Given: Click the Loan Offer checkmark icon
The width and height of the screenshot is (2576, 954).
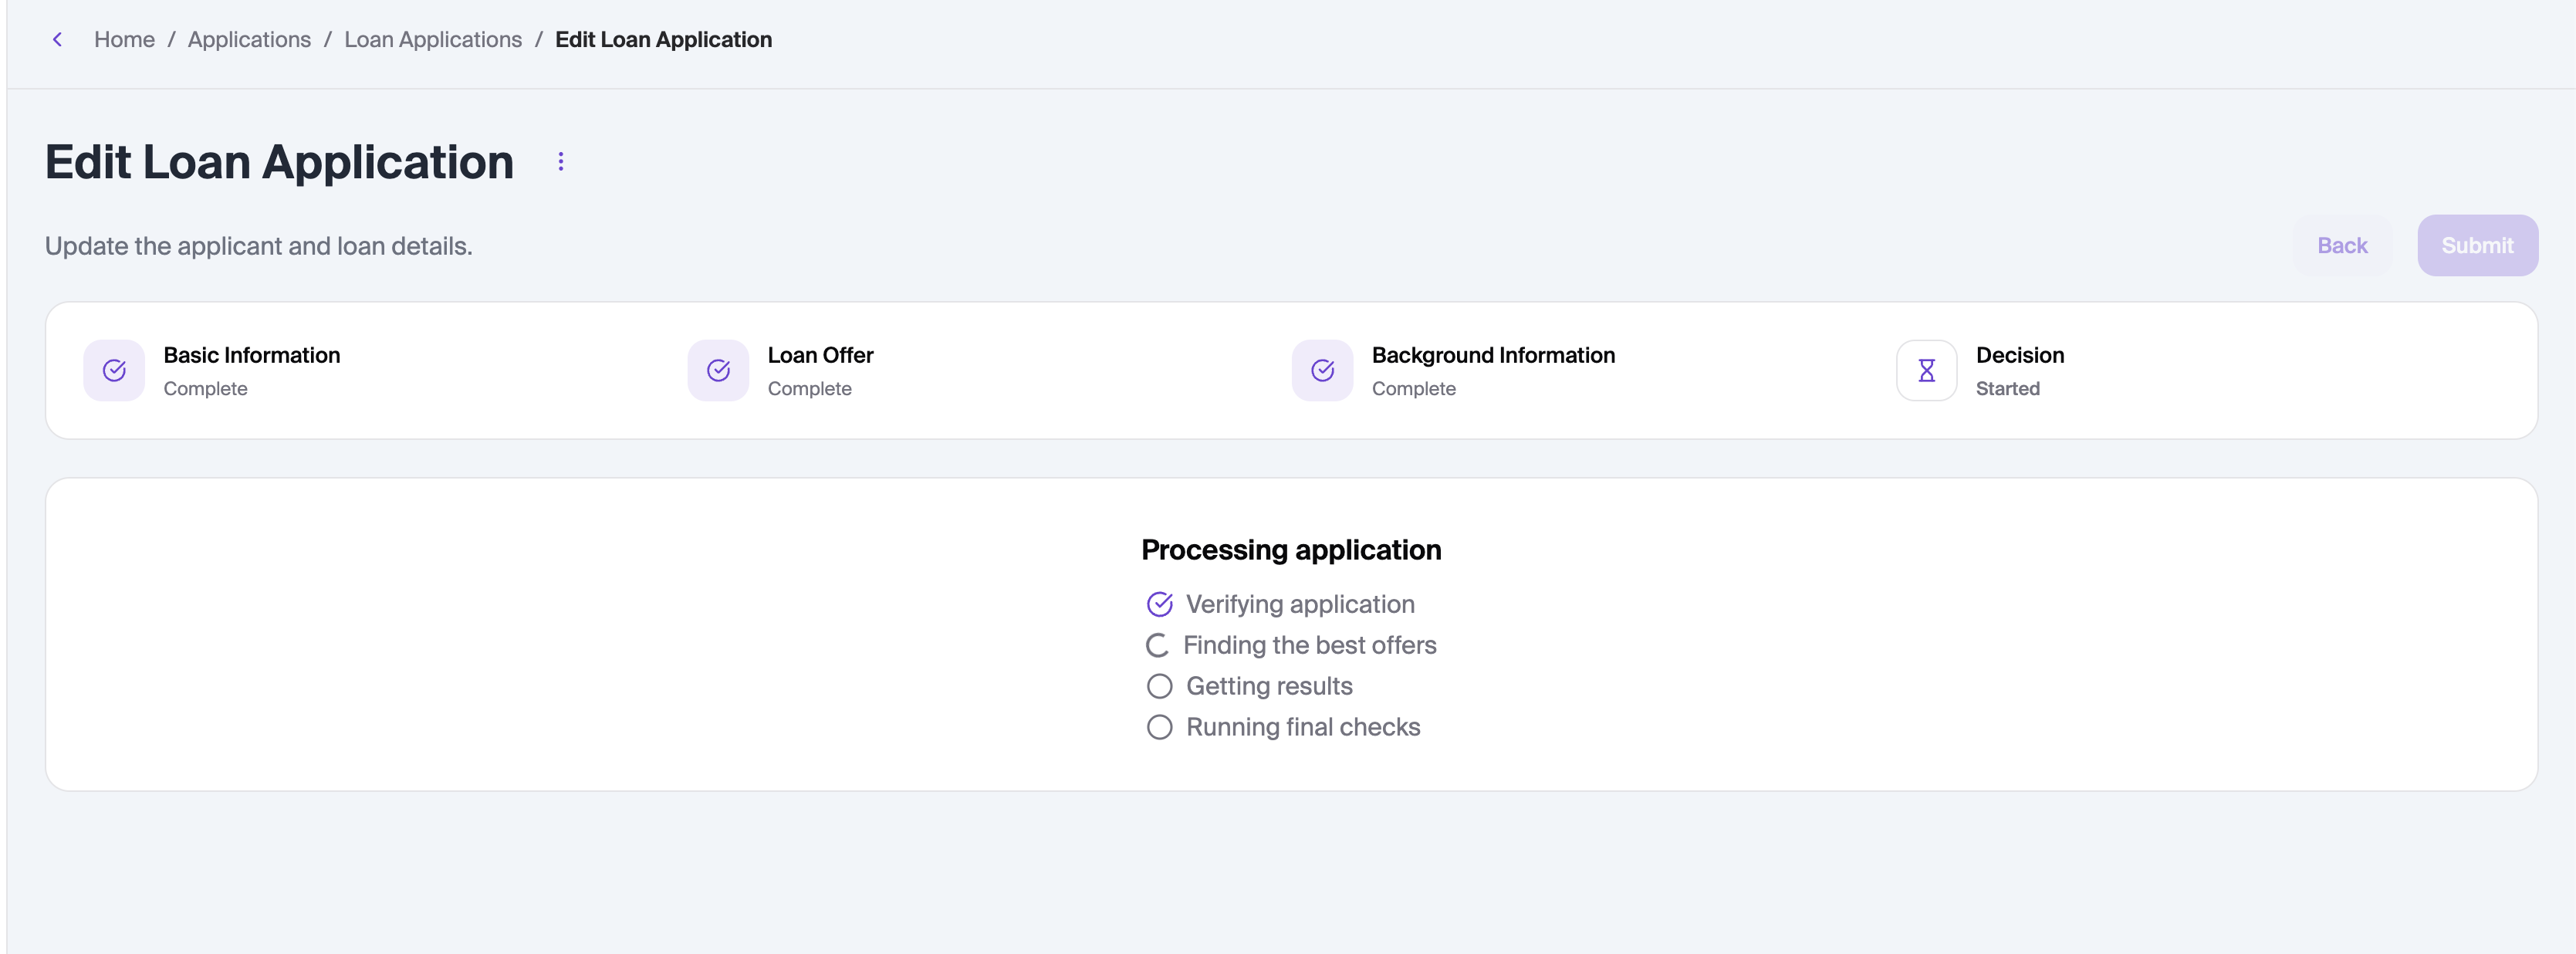Looking at the screenshot, I should pyautogui.click(x=718, y=371).
